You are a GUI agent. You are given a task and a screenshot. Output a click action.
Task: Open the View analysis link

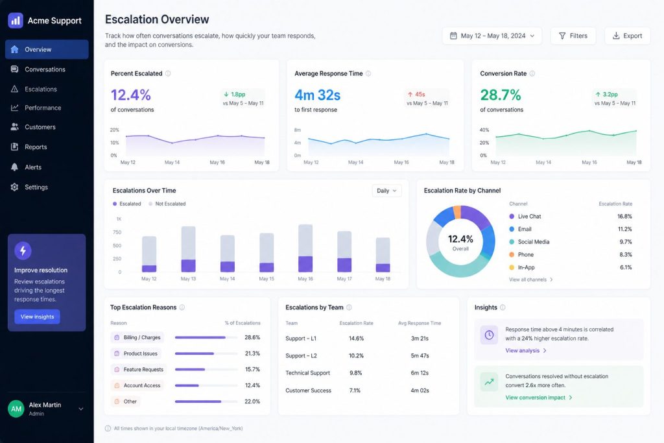coord(526,351)
